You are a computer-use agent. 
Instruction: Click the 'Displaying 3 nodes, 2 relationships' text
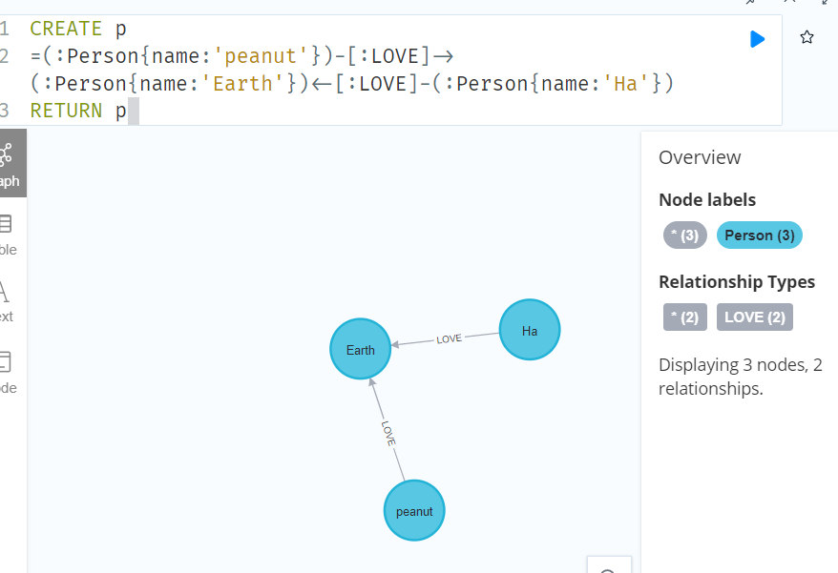tap(741, 377)
